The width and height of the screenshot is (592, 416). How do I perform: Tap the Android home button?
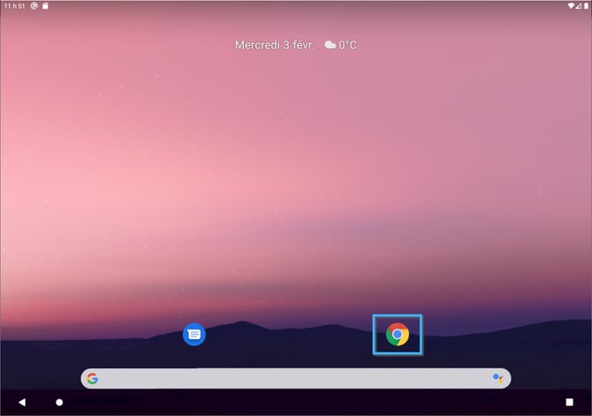point(59,403)
